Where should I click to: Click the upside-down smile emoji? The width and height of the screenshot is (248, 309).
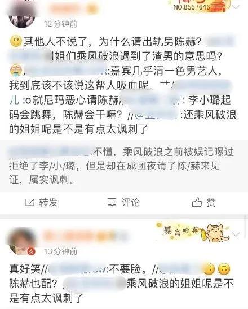coord(224,268)
